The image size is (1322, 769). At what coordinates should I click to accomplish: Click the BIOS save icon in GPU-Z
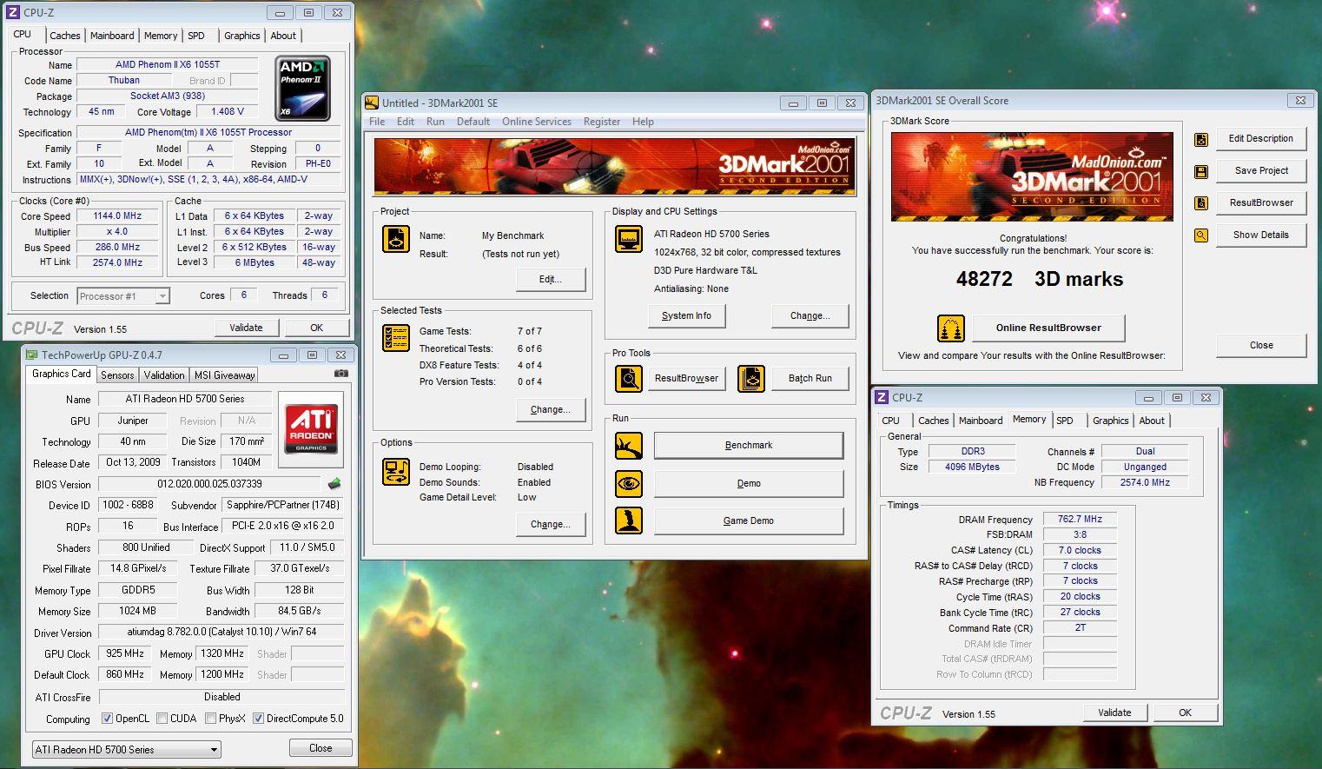coord(334,484)
